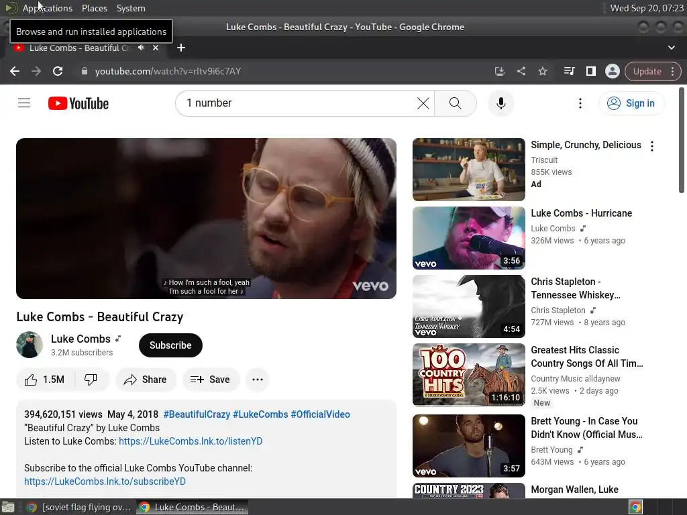The width and height of the screenshot is (687, 515).
Task: Mute the tab via speaker icon
Action: [141, 48]
